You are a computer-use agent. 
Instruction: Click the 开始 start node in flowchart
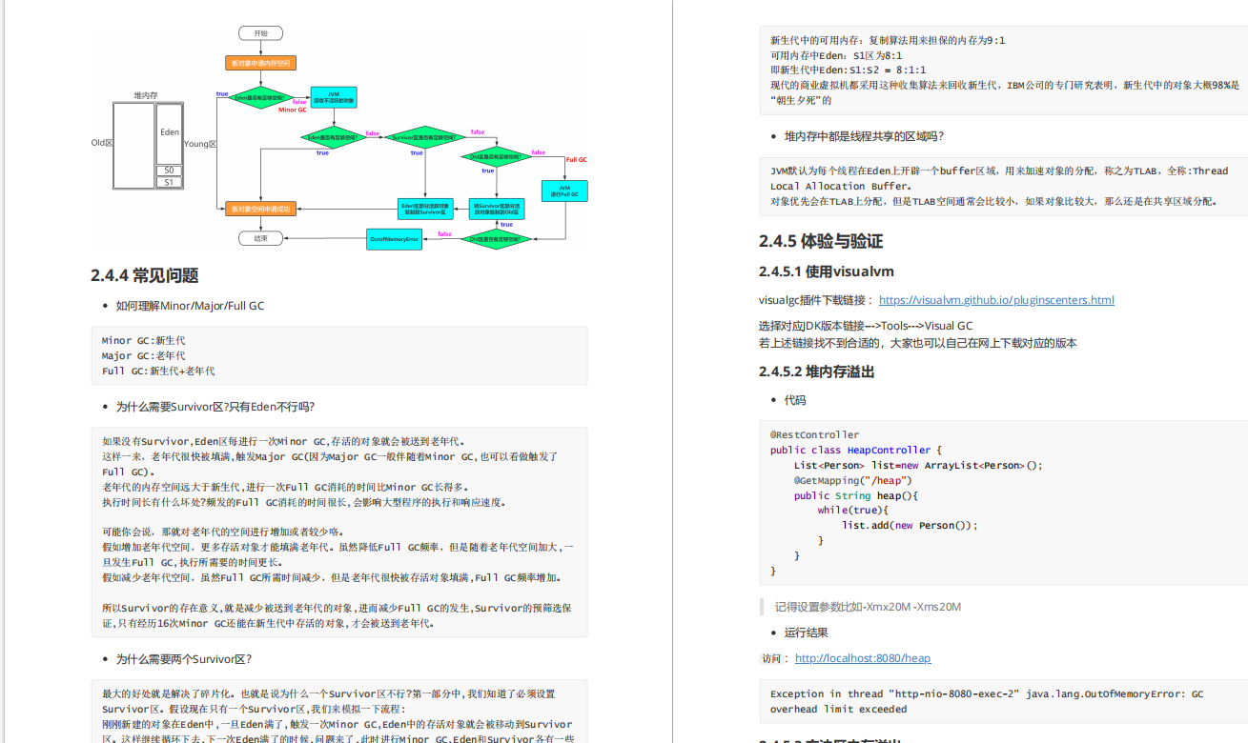260,33
